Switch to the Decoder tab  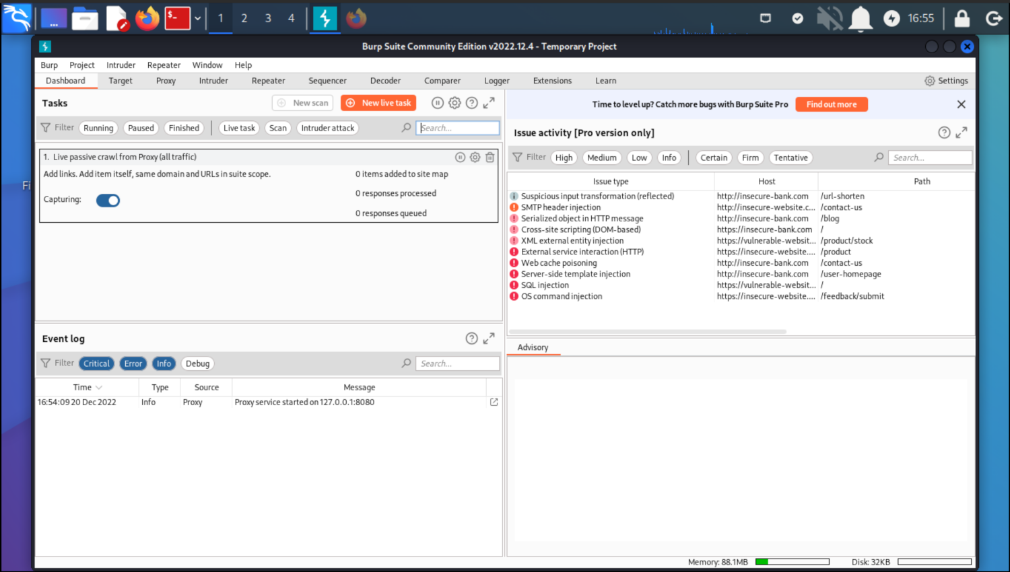point(385,81)
